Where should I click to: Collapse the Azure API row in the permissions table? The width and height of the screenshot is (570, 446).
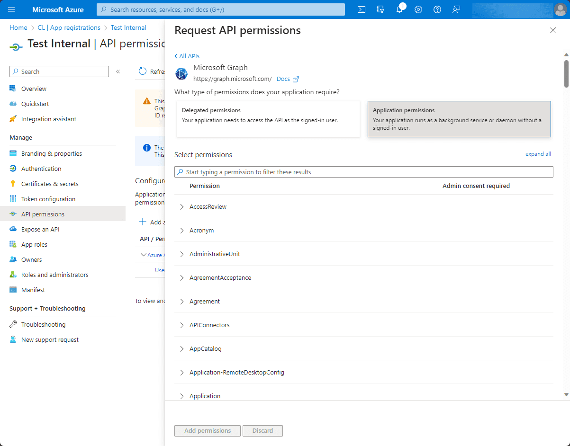[x=144, y=255]
